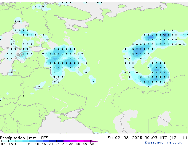Click the '12' precipitation value on the map

click(x=164, y=35)
